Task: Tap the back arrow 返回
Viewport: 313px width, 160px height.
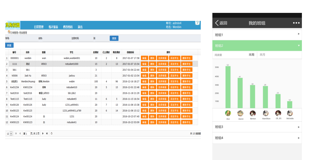Action: [221, 23]
